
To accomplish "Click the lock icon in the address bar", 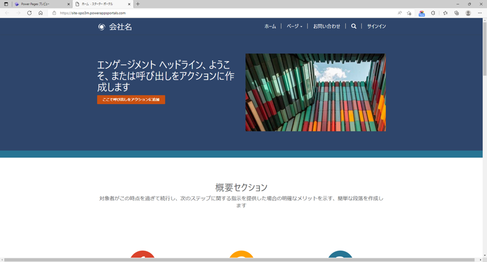I will point(54,13).
